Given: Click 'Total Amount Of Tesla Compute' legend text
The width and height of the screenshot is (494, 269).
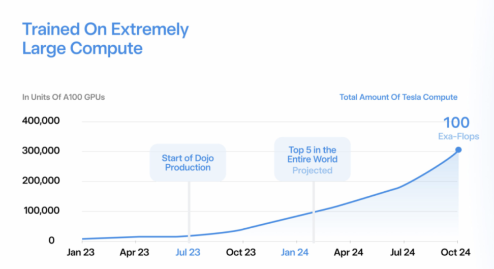Looking at the screenshot, I should 398,97.
